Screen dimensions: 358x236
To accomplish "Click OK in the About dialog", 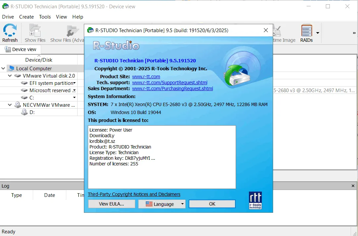I will 212,204.
